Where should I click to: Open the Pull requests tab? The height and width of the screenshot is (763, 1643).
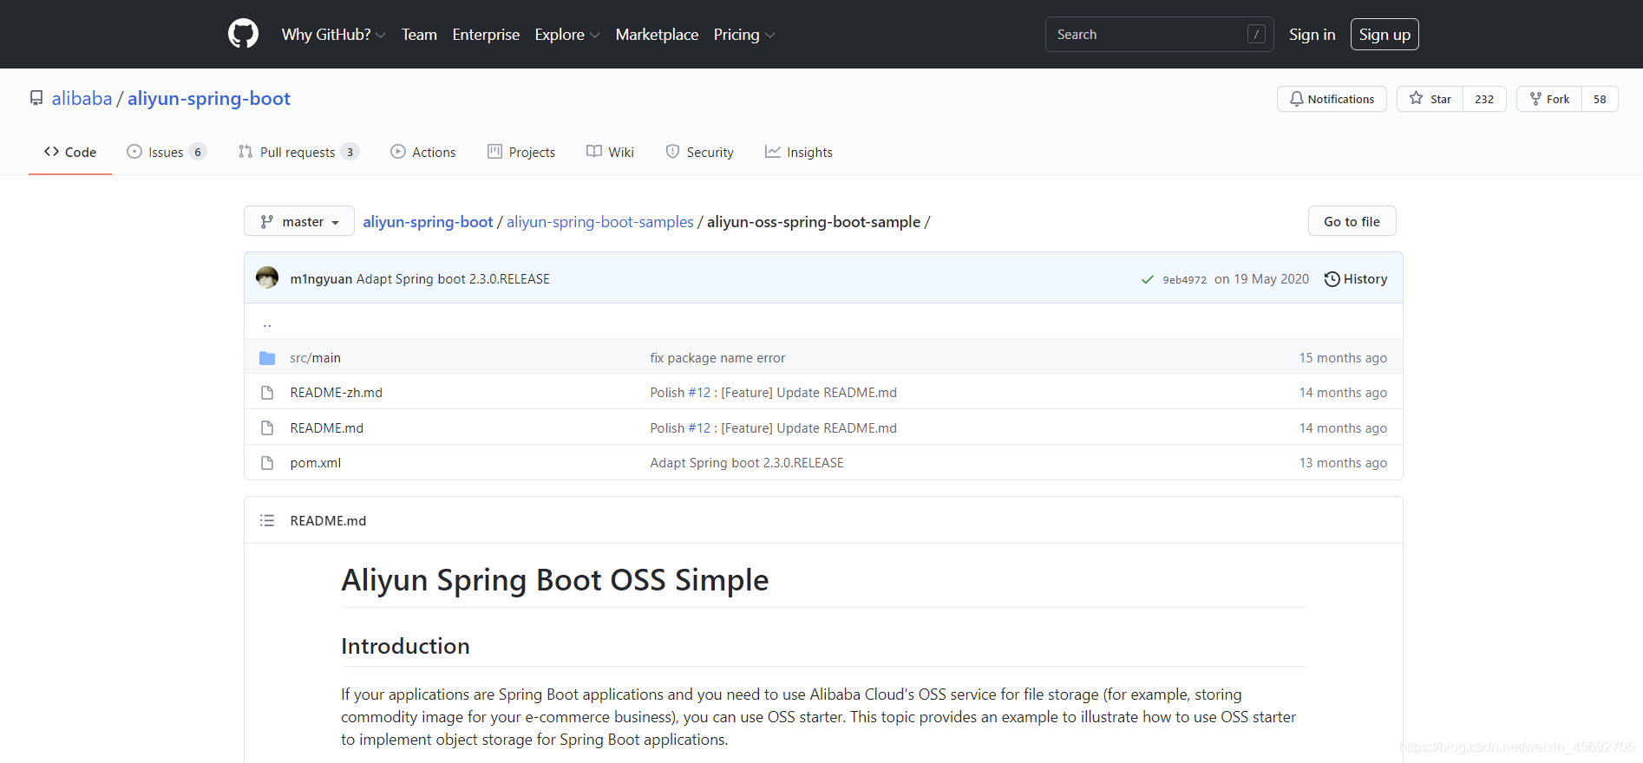click(x=298, y=153)
